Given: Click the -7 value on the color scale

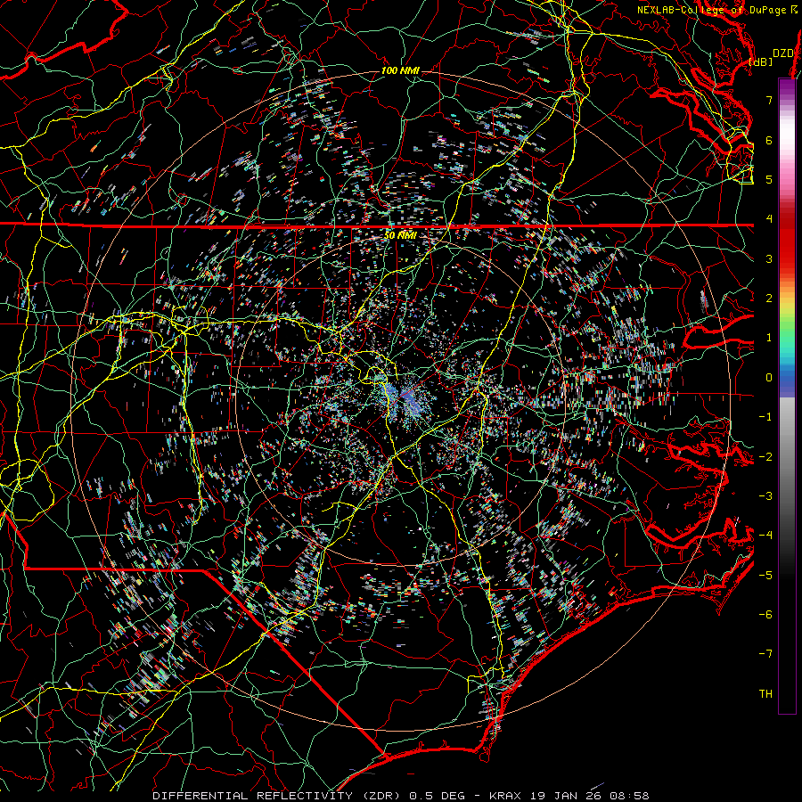Looking at the screenshot, I should (765, 654).
